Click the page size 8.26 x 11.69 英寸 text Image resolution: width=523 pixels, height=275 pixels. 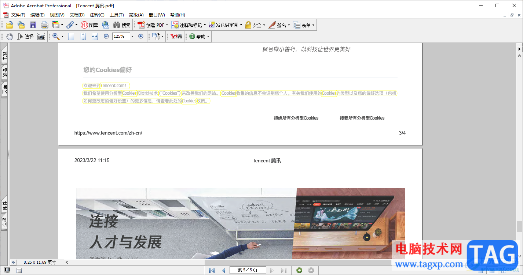coord(40,262)
